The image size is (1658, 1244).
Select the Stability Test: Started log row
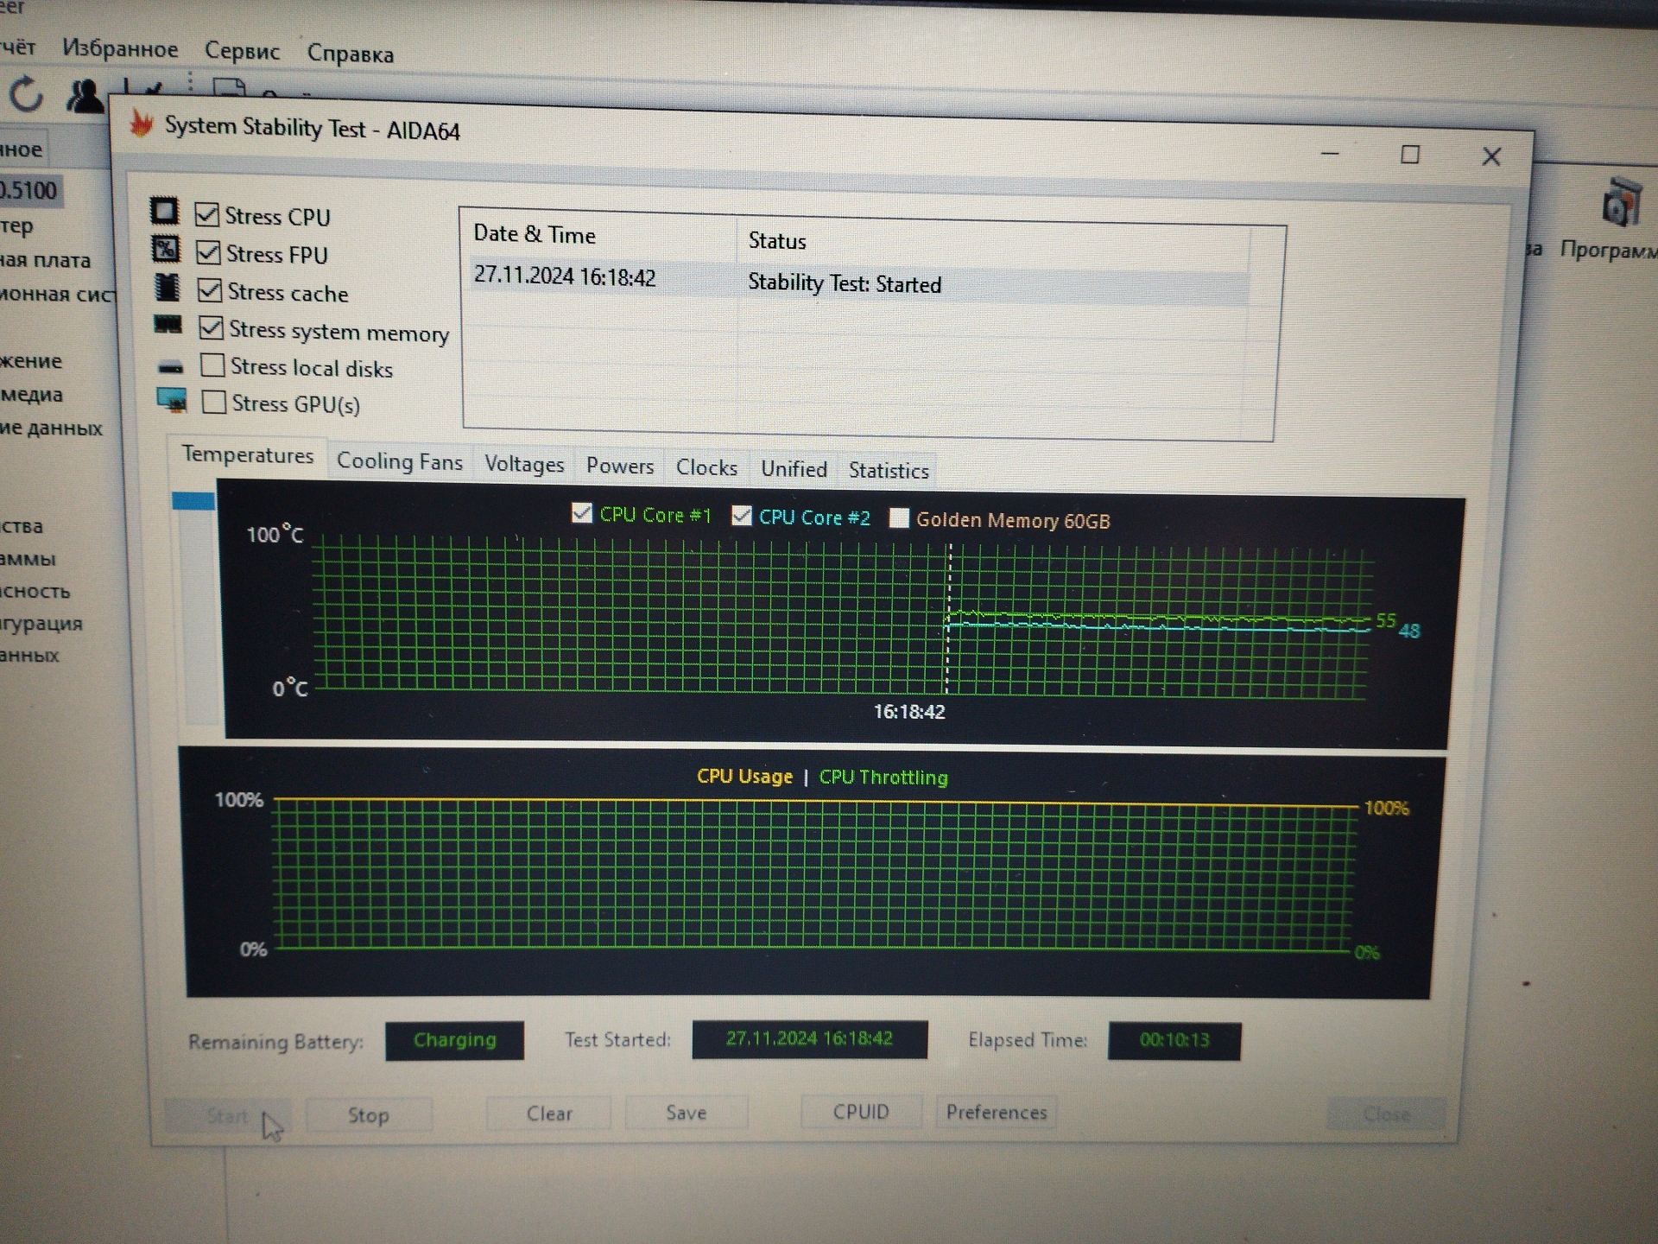click(860, 281)
